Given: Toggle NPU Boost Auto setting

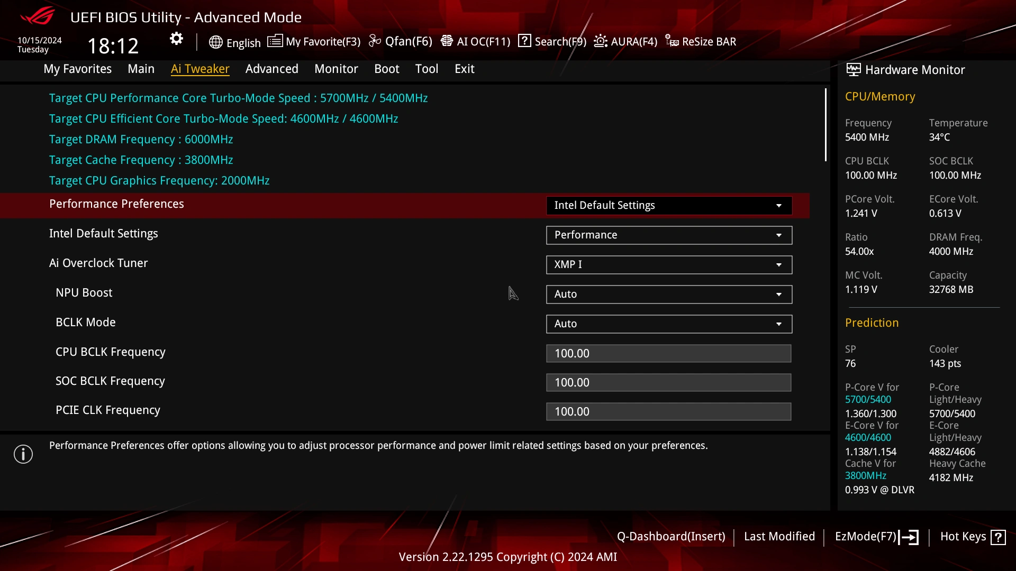Looking at the screenshot, I should pyautogui.click(x=668, y=293).
